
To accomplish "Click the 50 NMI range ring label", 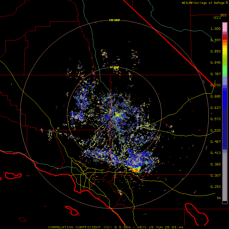I will coord(114,67).
